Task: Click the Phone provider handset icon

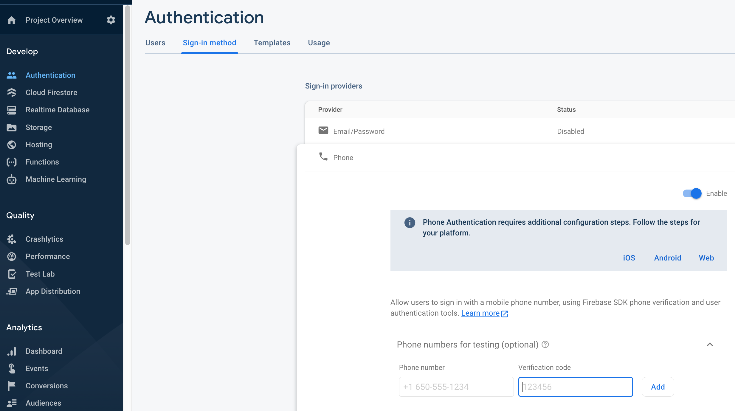Action: click(323, 156)
